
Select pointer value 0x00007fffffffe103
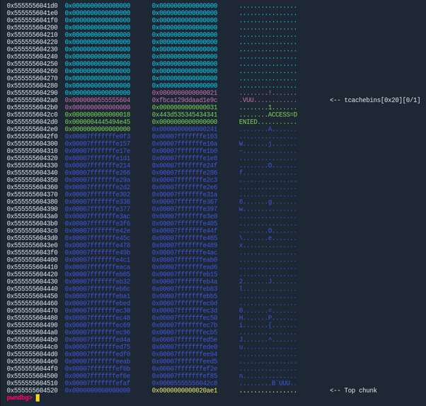[x=185, y=136]
